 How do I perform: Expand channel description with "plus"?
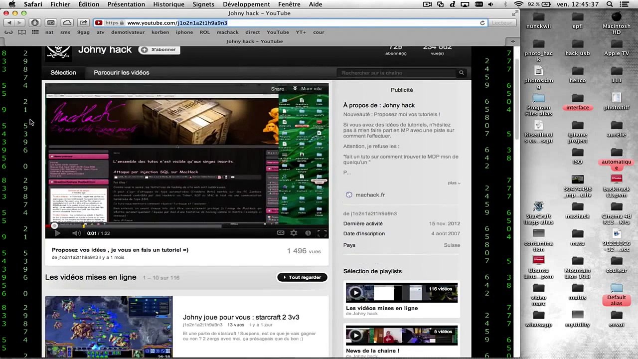tap(454, 183)
